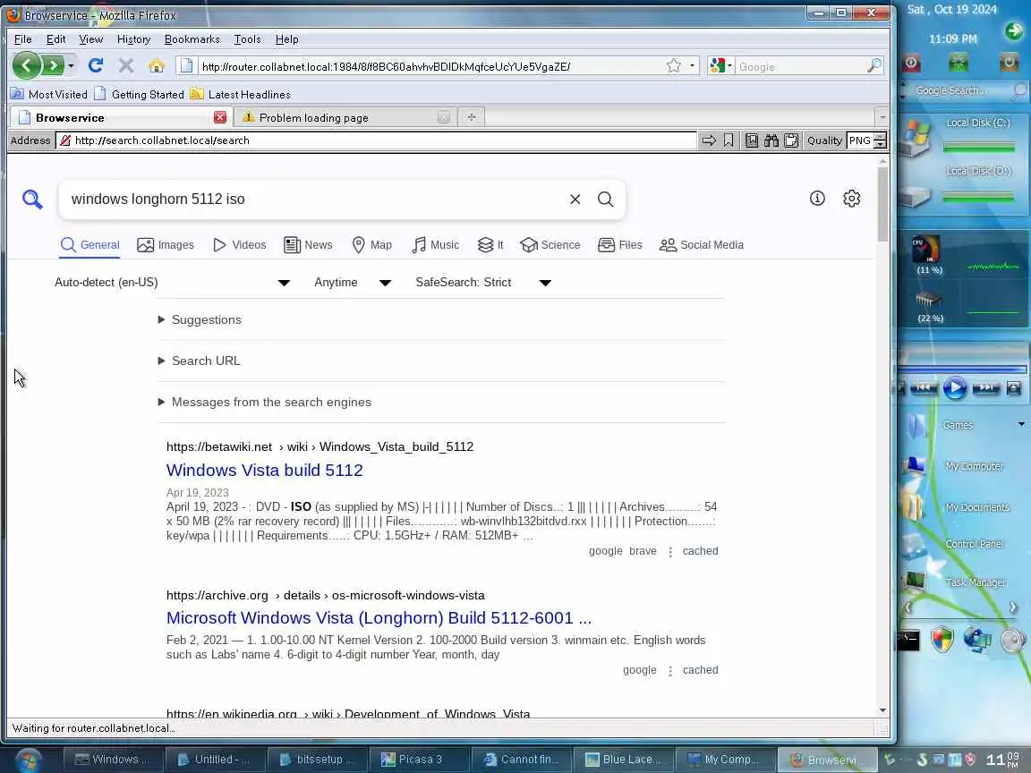Open the Tools menu
The height and width of the screenshot is (773, 1031).
[x=247, y=38]
